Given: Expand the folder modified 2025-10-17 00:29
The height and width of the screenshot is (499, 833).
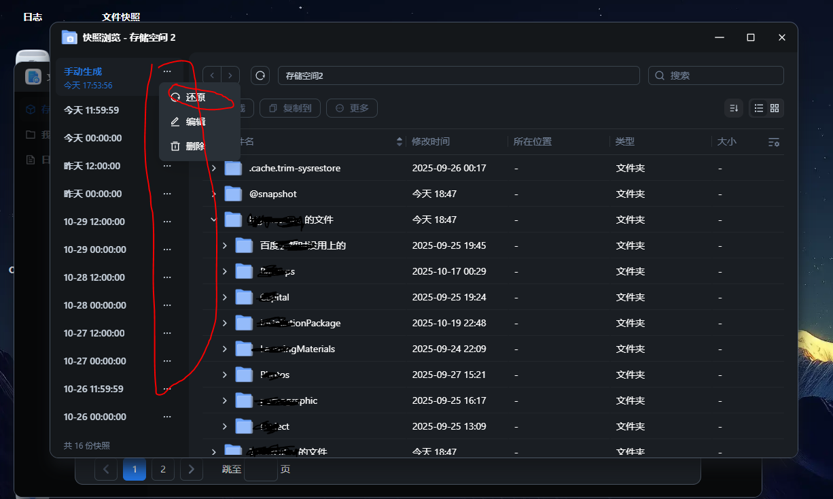Looking at the screenshot, I should 225,271.
